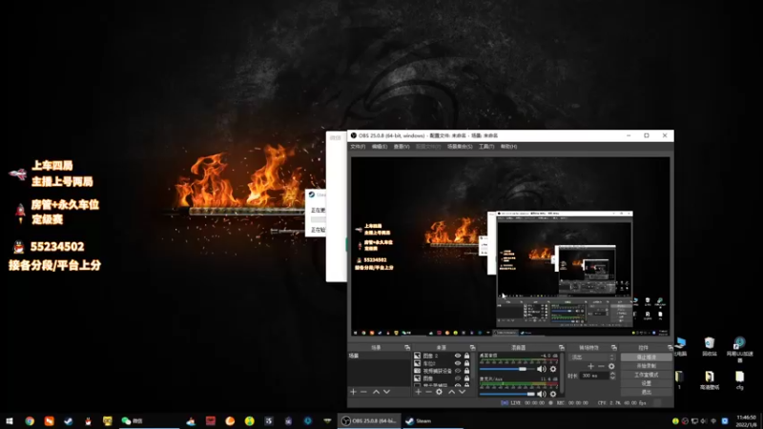The width and height of the screenshot is (763, 429).
Task: Toggle visibility eye of 图像 2 source
Action: click(x=458, y=356)
